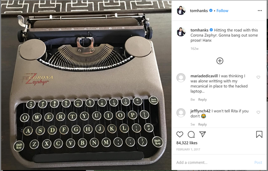Screen dimensions: 268x171
Task: Like mariadedicavill's comment
Action: [258, 77]
